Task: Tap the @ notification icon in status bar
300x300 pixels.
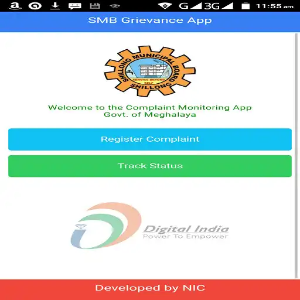Action: tap(35, 6)
